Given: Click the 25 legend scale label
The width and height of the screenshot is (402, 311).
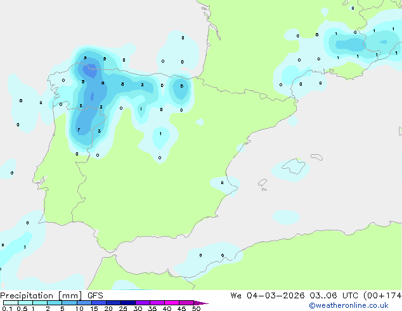Looking at the screenshot, I should [x=123, y=308].
